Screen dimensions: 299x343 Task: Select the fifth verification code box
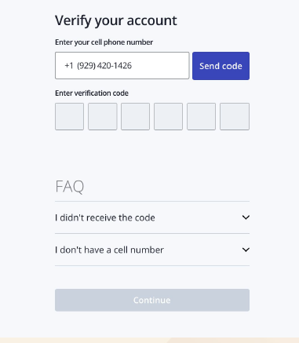pos(201,116)
